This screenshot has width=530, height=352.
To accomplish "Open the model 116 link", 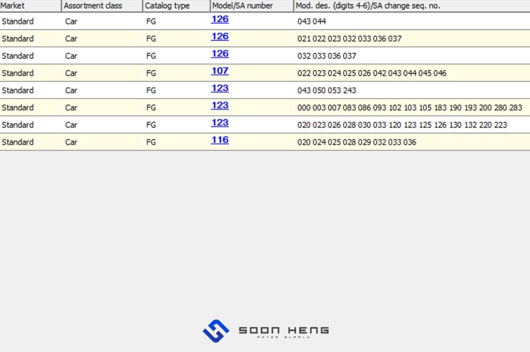I will (x=220, y=140).
